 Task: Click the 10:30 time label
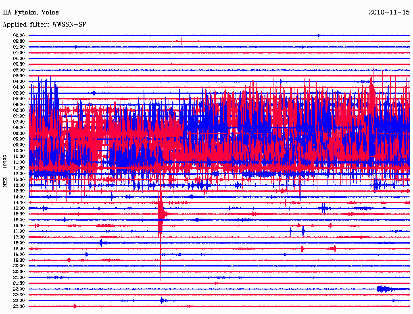pos(19,157)
